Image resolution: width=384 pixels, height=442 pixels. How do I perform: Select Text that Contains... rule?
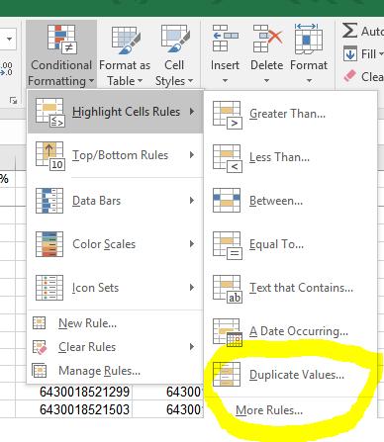290,288
